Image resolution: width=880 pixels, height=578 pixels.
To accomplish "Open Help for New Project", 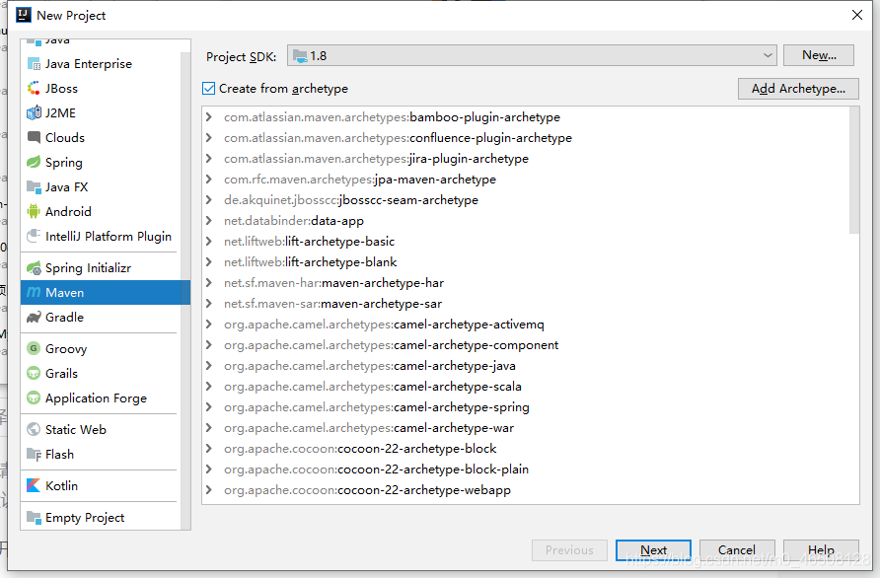I will point(821,550).
